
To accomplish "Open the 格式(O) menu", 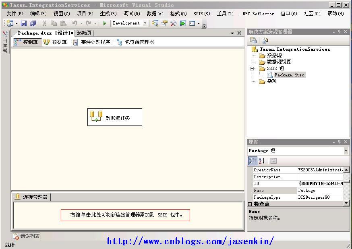I will click(178, 14).
